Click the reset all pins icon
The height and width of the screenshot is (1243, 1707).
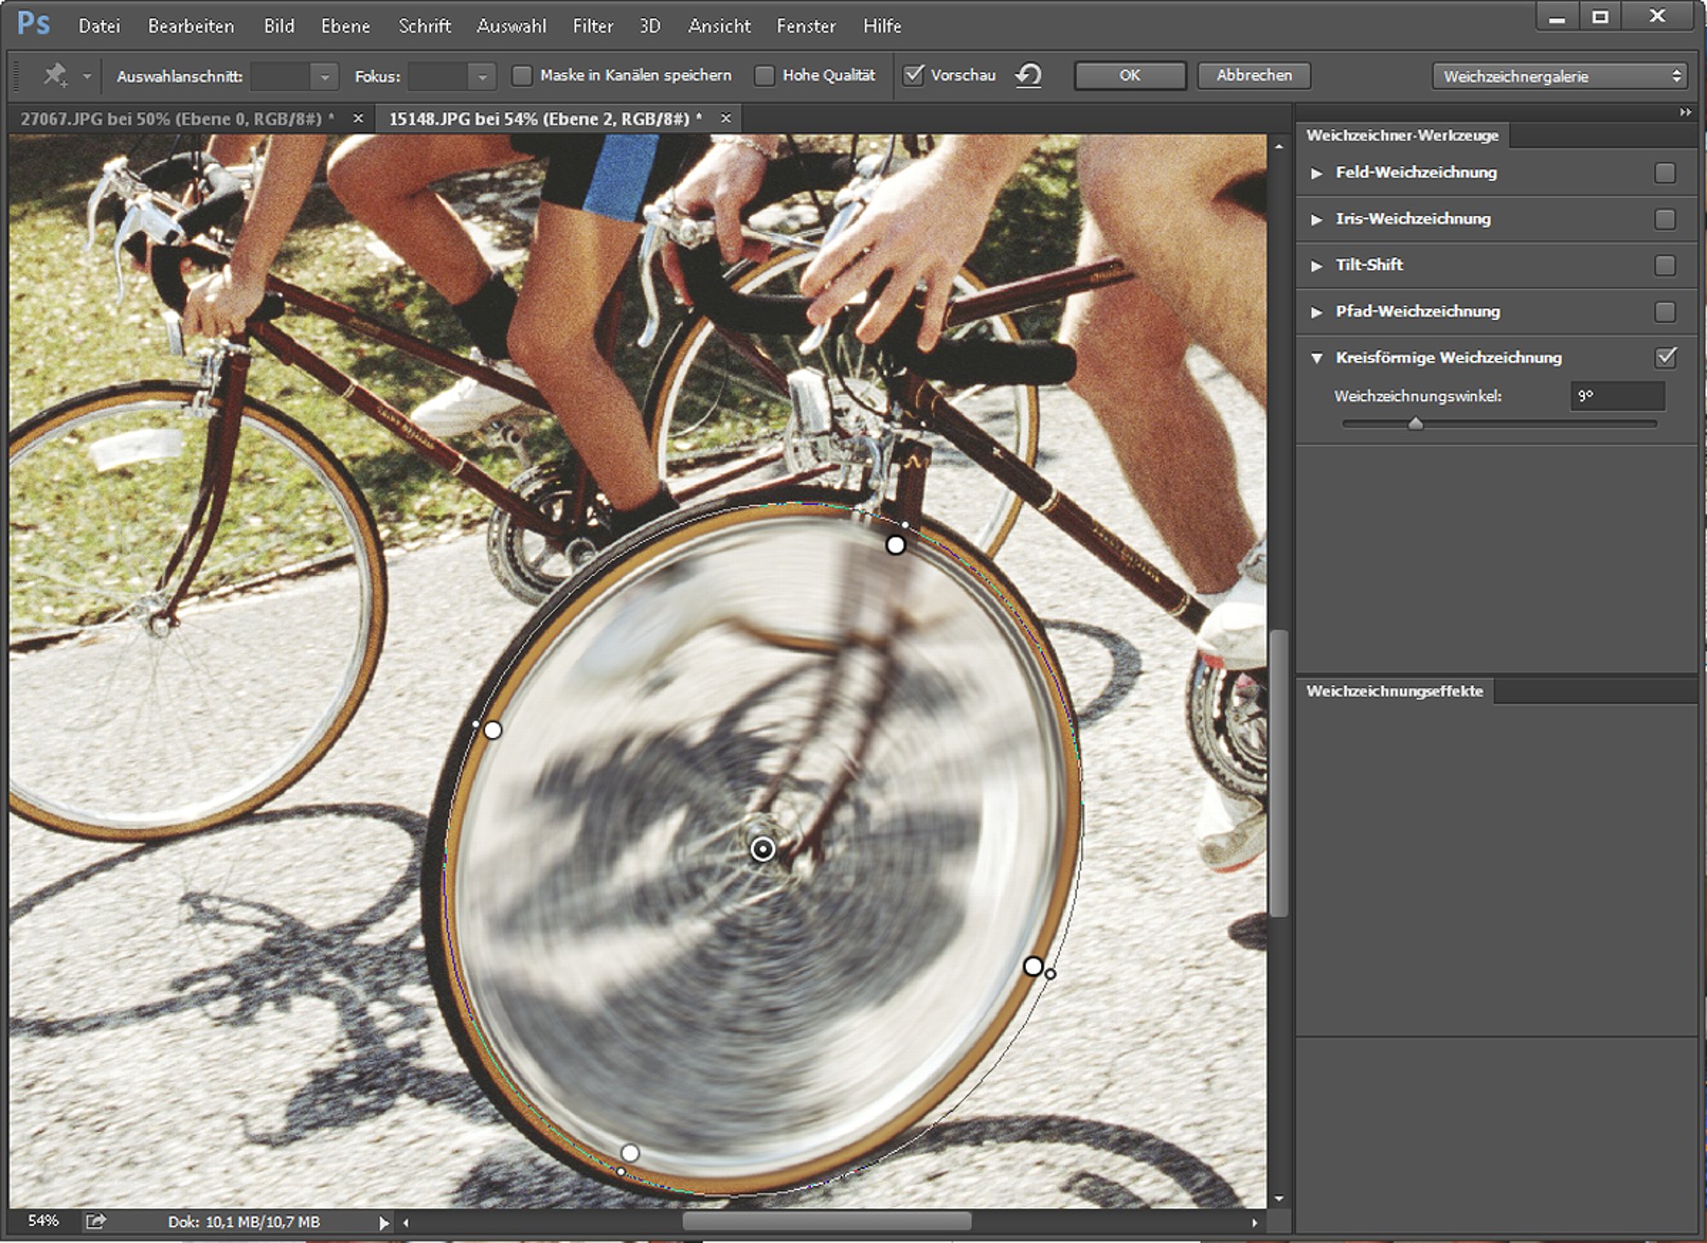pyautogui.click(x=1028, y=75)
